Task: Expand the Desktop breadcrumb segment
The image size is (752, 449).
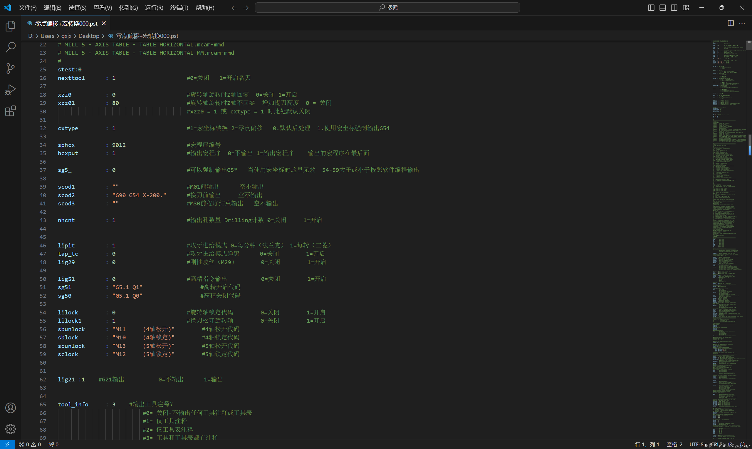Action: (89, 36)
